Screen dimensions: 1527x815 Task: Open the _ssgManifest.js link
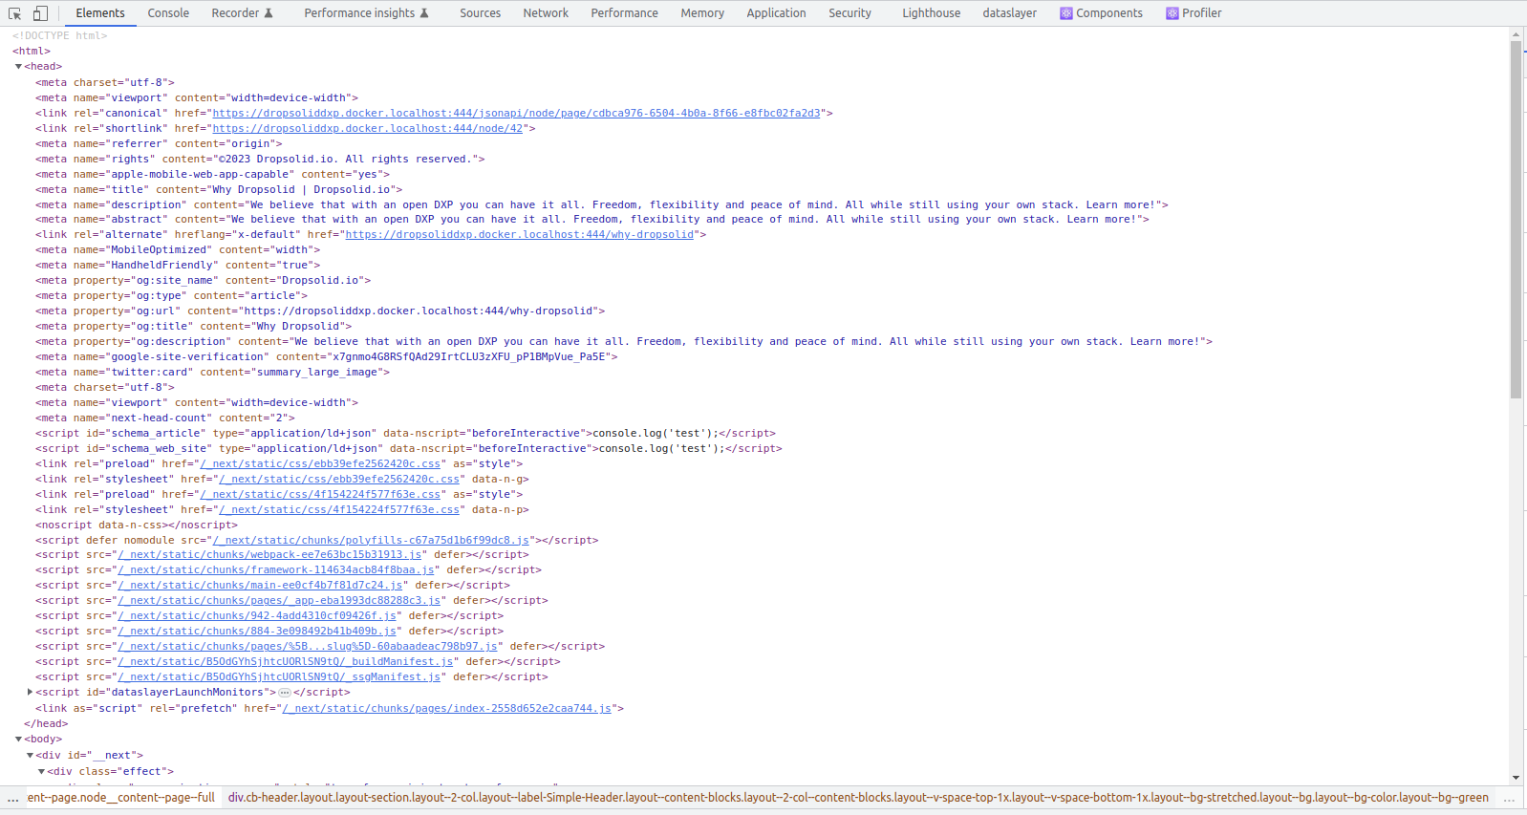[x=279, y=676]
